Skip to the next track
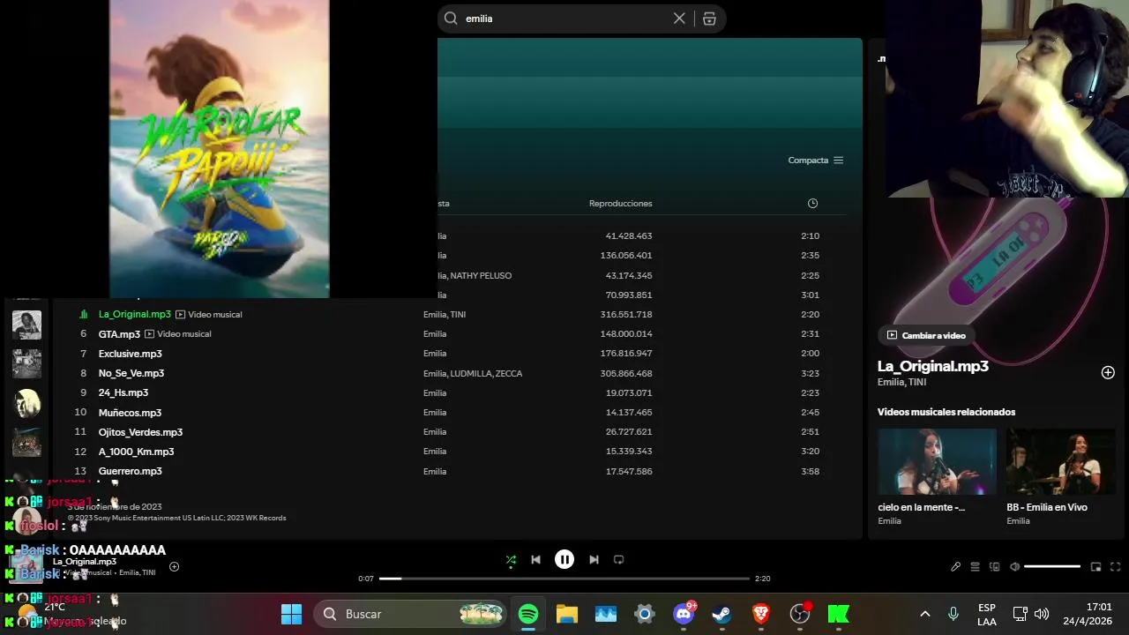1129x635 pixels. (x=594, y=559)
